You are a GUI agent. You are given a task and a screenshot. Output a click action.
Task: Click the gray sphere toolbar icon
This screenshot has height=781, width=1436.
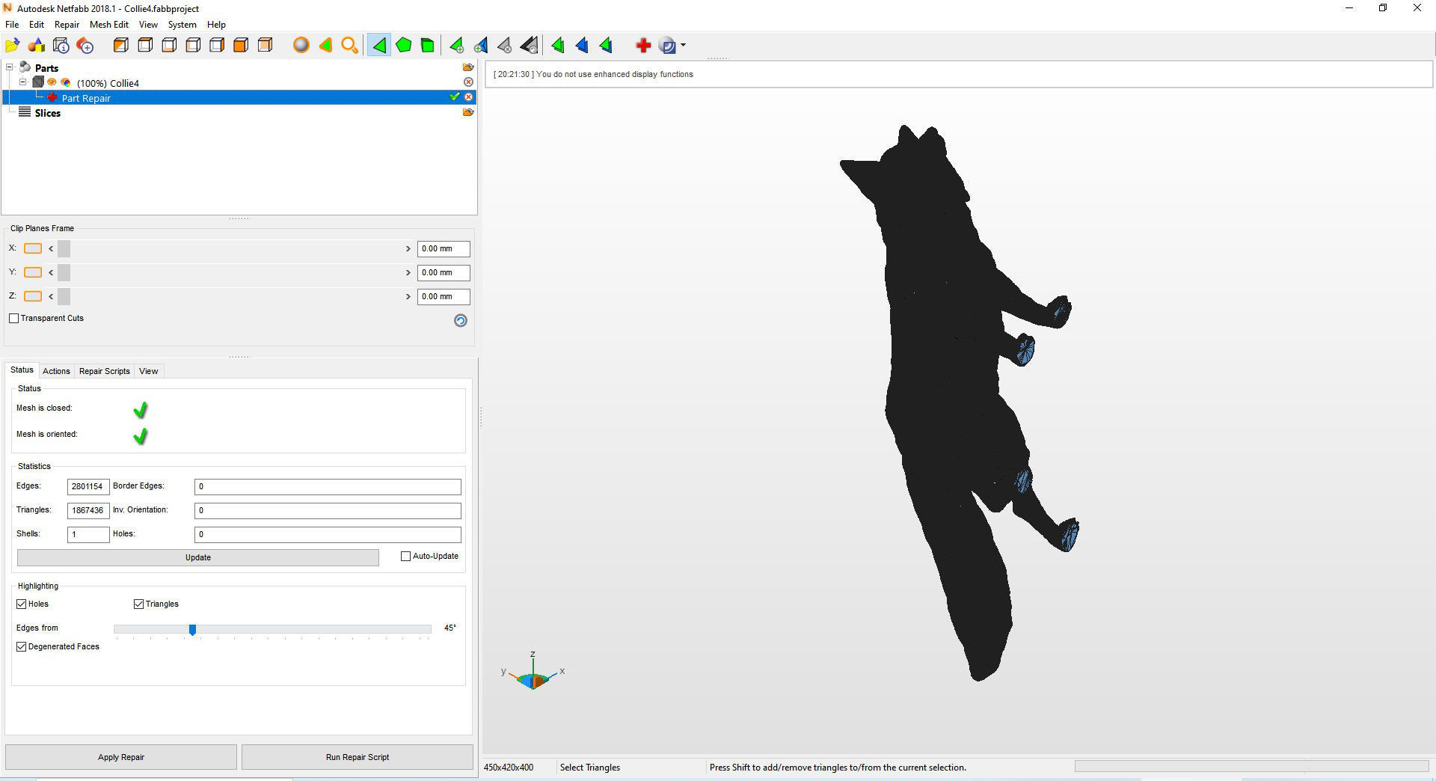coord(301,46)
